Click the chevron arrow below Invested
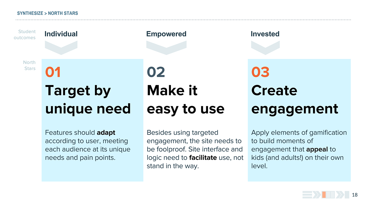This screenshot has width=365, height=205. tap(265, 48)
